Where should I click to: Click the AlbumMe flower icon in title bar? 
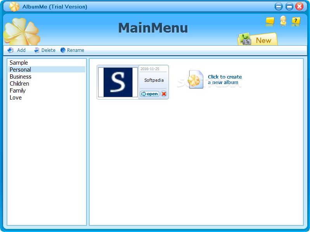click(x=14, y=7)
